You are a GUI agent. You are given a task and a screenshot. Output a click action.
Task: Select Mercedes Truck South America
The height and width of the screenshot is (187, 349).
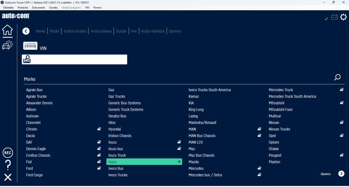[x=292, y=97]
